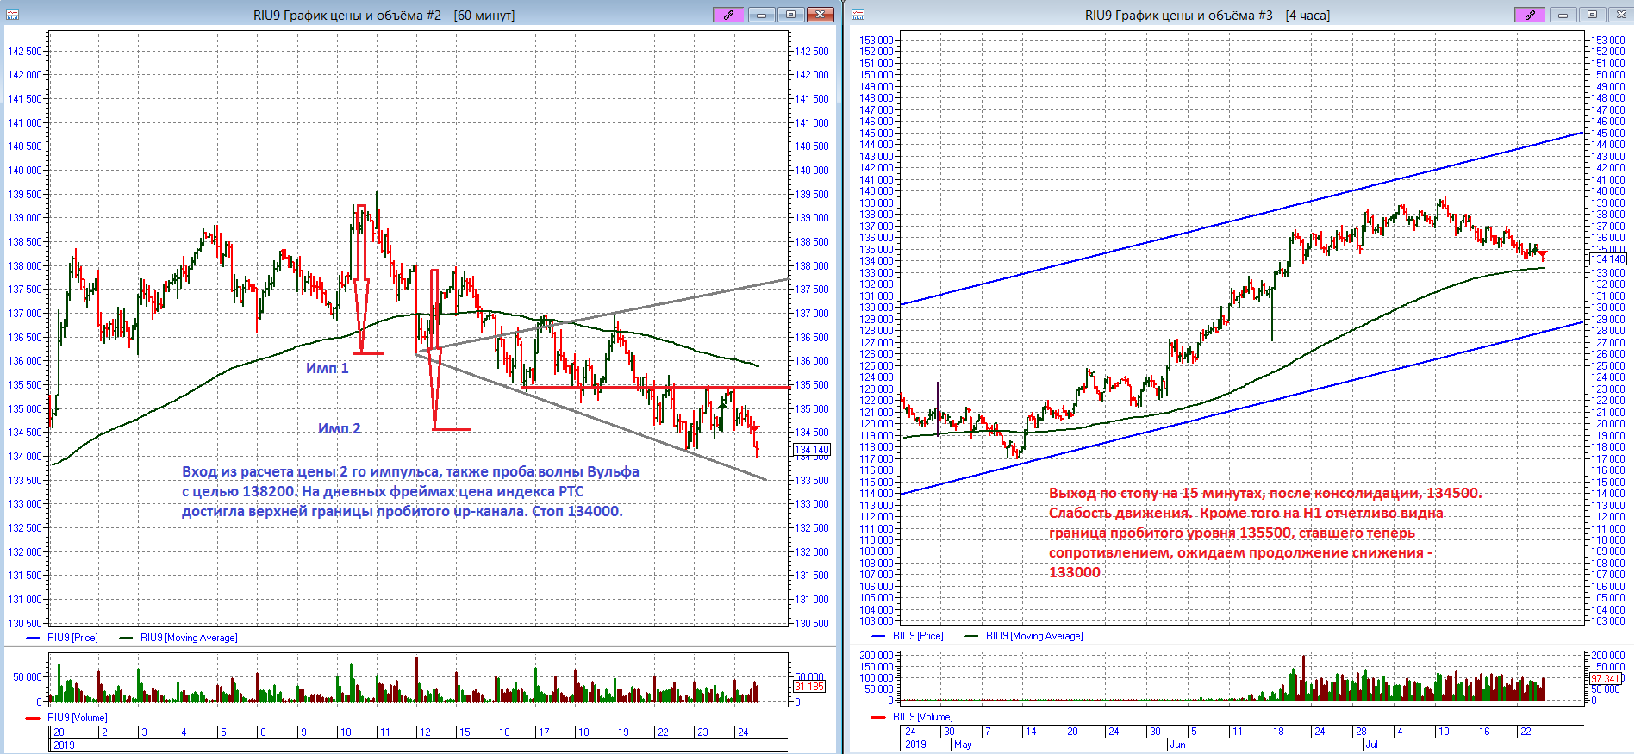
Task: Click the 134 140 current price label on 60-minute chart
Action: click(x=811, y=450)
